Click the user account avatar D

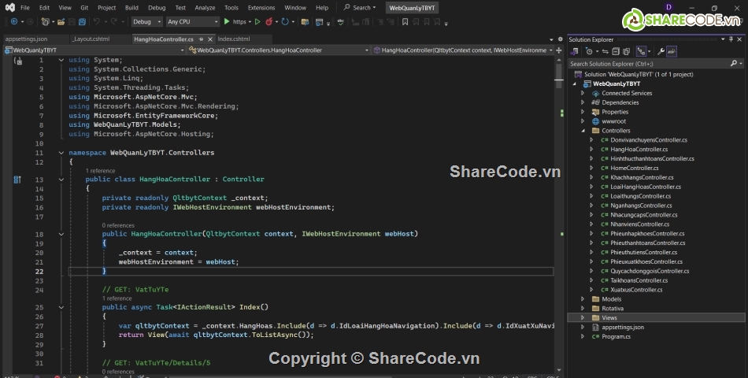point(668,7)
